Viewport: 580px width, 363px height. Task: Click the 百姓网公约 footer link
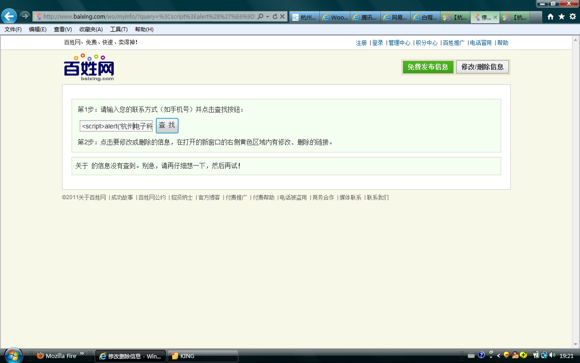click(152, 197)
